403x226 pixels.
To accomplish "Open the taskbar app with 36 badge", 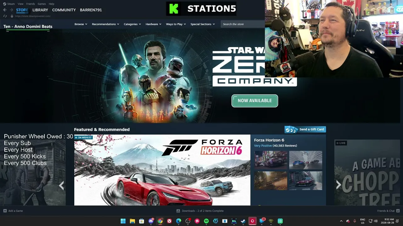I will click(x=262, y=221).
